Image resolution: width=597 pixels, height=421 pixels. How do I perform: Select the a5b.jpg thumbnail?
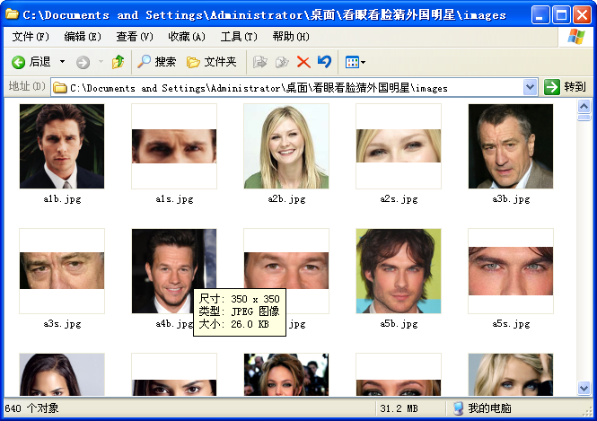tap(399, 271)
